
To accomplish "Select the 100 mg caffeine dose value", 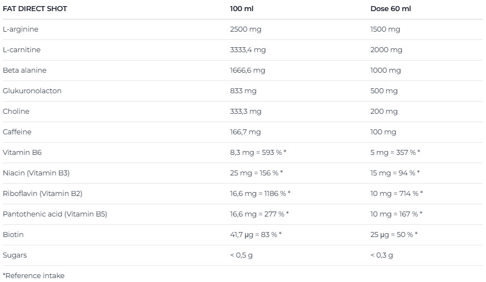I will 383,132.
